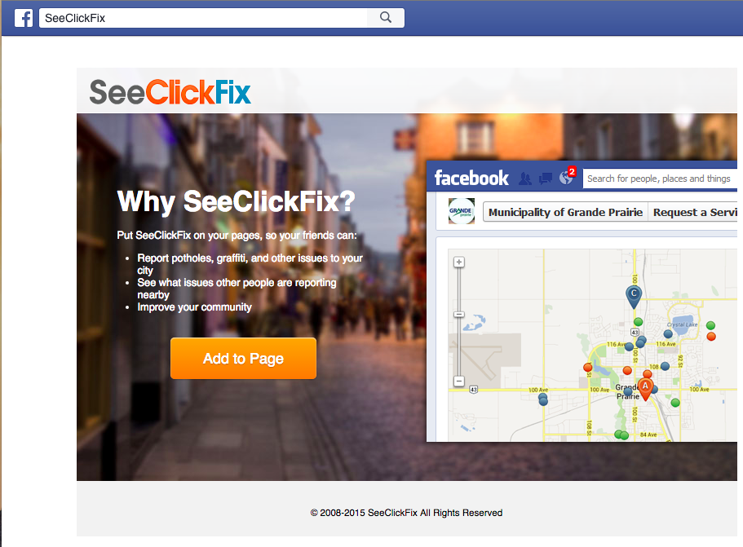Click the map zoom slider handle
Screen dimensions: 743x547
pos(458,315)
